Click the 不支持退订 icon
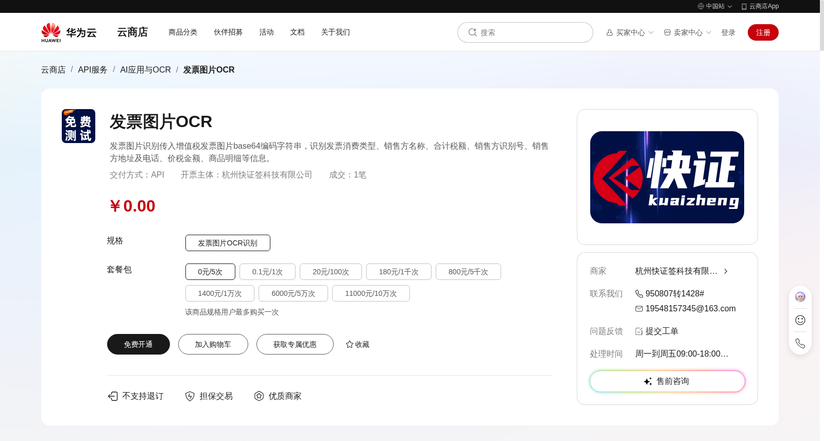 pos(113,396)
